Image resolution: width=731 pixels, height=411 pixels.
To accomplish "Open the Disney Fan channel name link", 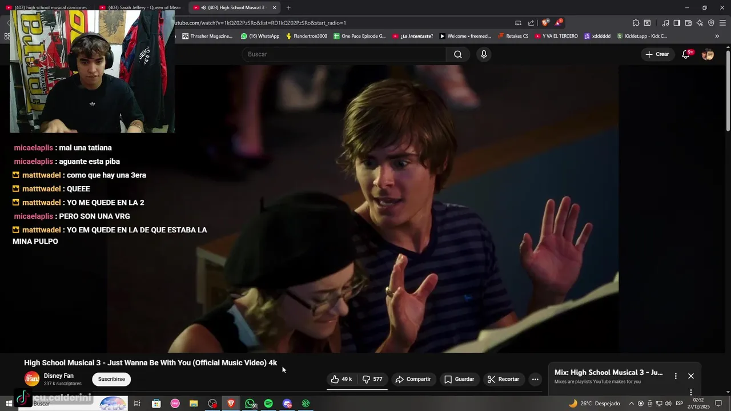I will pos(59,376).
